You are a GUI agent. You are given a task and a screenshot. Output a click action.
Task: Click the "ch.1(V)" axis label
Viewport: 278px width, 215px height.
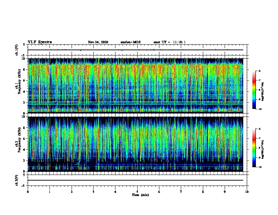point(17,50)
